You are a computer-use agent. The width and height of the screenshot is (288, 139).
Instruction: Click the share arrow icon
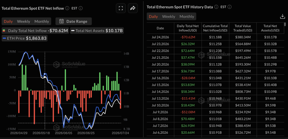coord(133,8)
